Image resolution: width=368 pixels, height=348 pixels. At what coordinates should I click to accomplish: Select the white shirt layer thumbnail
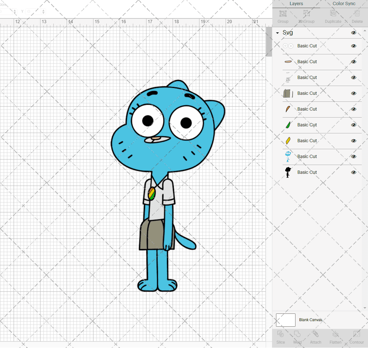[x=288, y=78]
